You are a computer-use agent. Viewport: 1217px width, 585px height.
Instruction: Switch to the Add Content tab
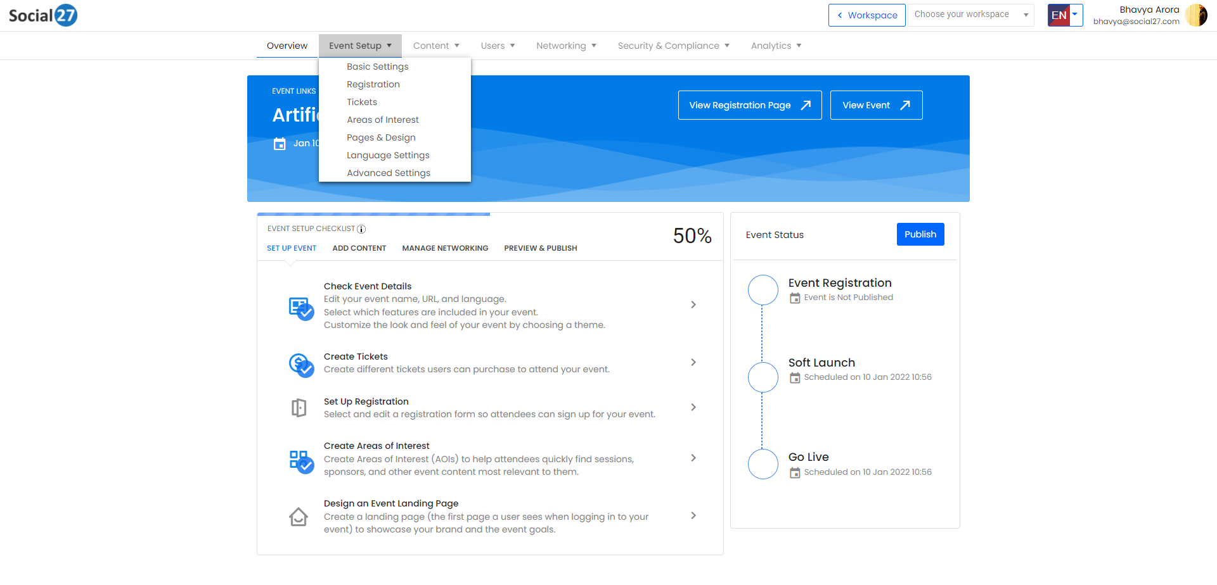pos(359,248)
